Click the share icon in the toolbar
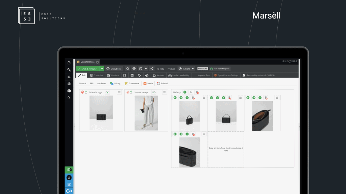Viewport: 346px width, 194px height. tap(152, 69)
